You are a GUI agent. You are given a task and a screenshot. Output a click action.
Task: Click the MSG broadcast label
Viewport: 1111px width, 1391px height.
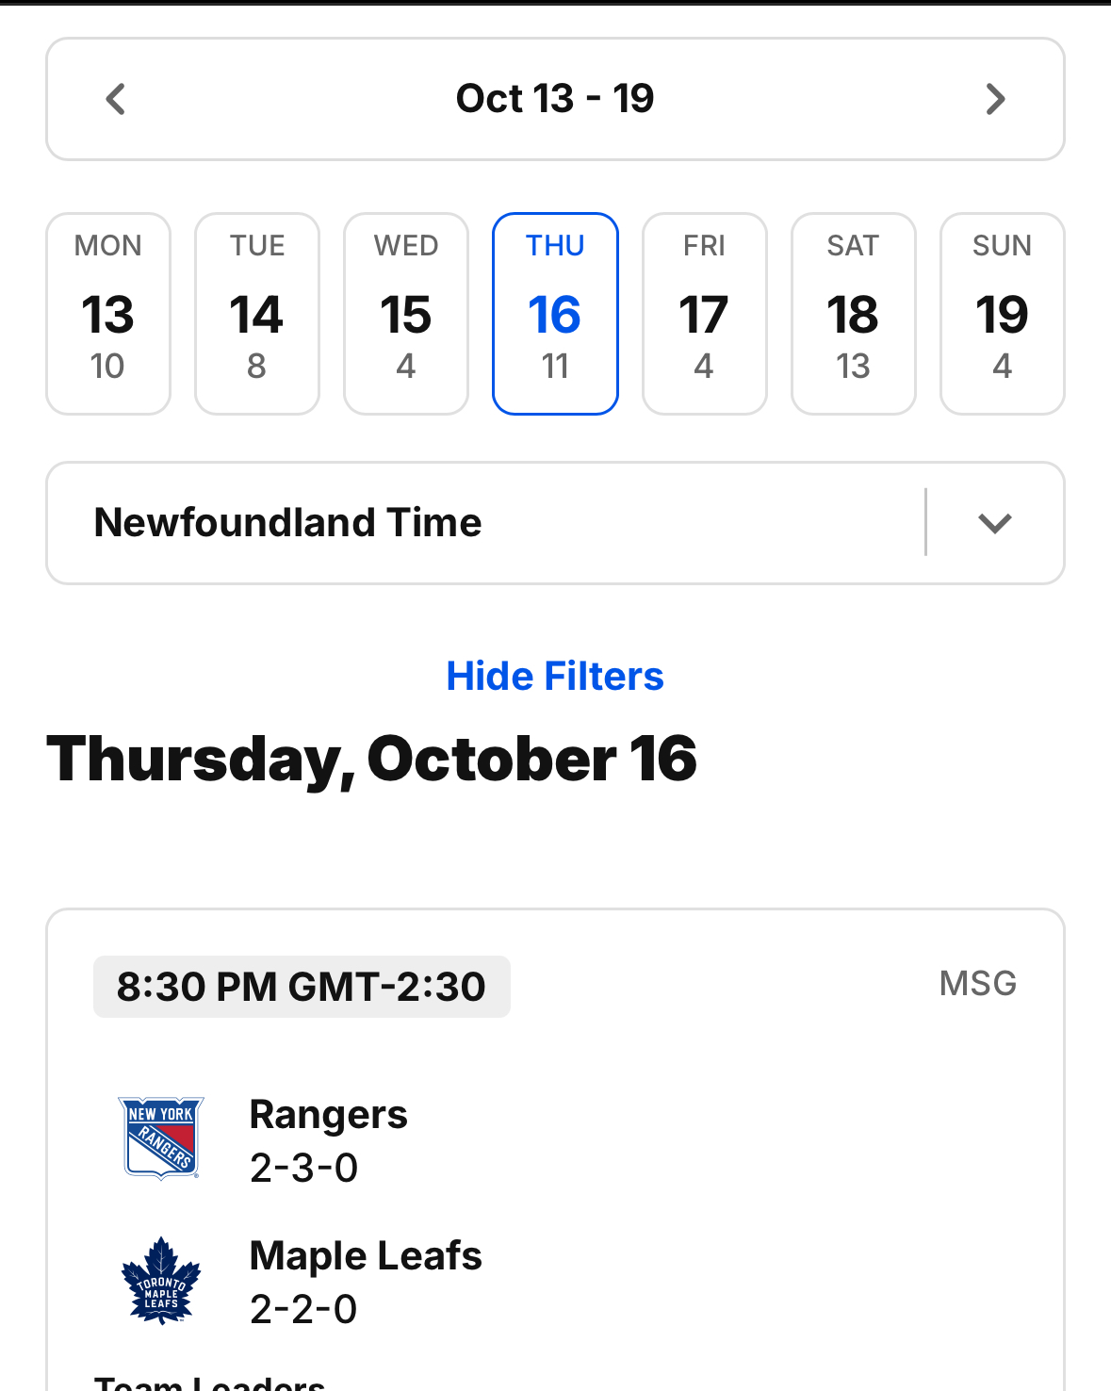click(x=978, y=984)
